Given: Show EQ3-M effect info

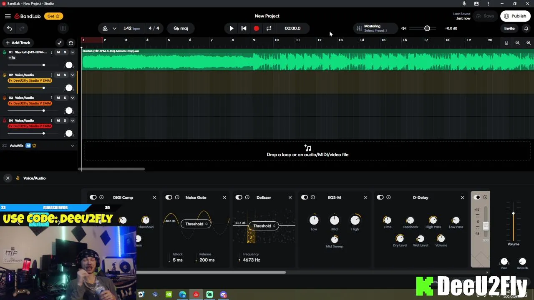Looking at the screenshot, I should 312,197.
